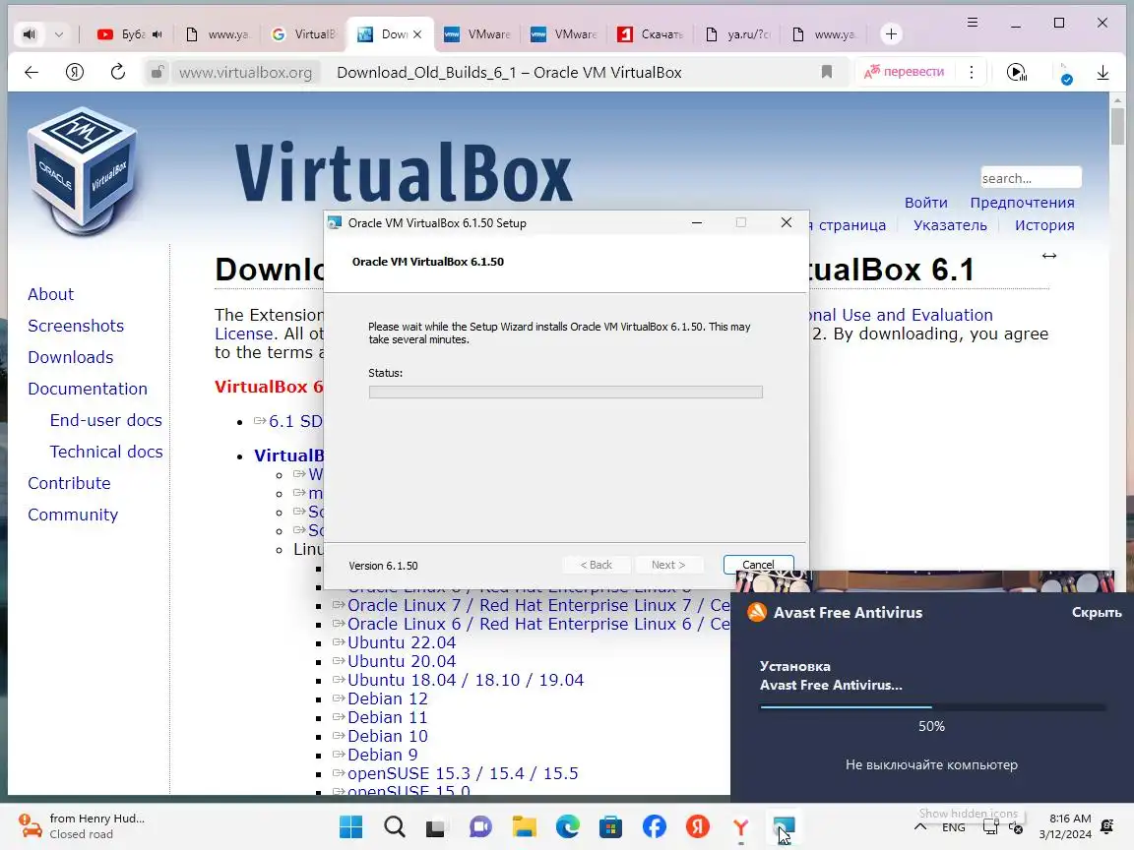Click the VirtualBox cube logo

83,170
